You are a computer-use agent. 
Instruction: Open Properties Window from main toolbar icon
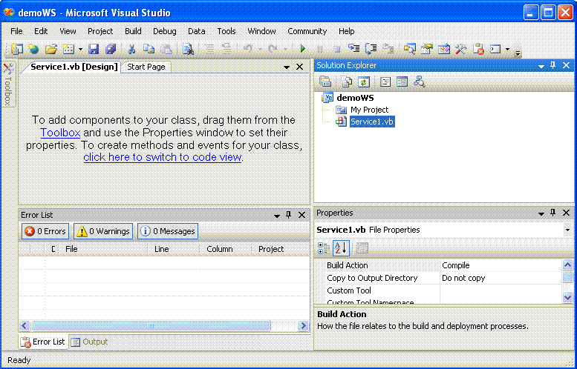click(427, 49)
